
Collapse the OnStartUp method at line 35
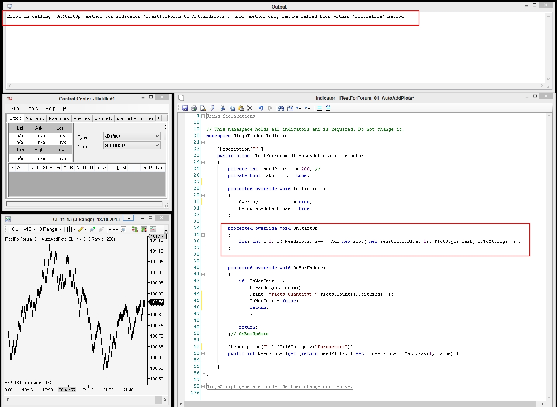(203, 235)
